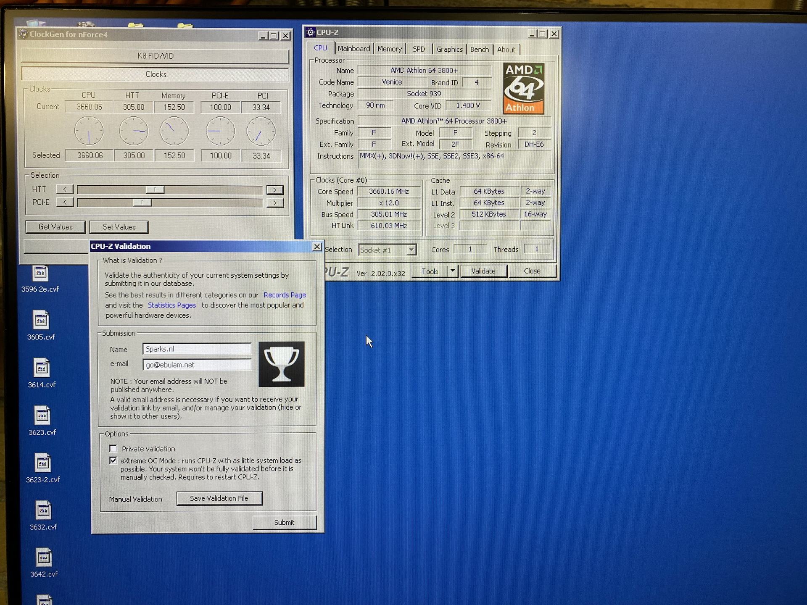Click the AMD Athlon 64 logo in CPU-Z

(524, 89)
